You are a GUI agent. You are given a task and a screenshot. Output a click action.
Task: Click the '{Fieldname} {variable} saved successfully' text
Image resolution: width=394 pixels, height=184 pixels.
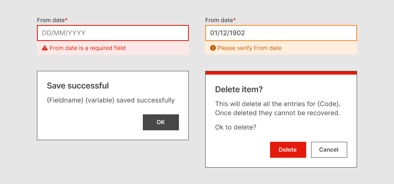[x=111, y=100]
